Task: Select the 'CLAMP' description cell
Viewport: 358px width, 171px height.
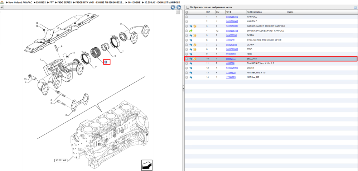Action: [x=251, y=45]
